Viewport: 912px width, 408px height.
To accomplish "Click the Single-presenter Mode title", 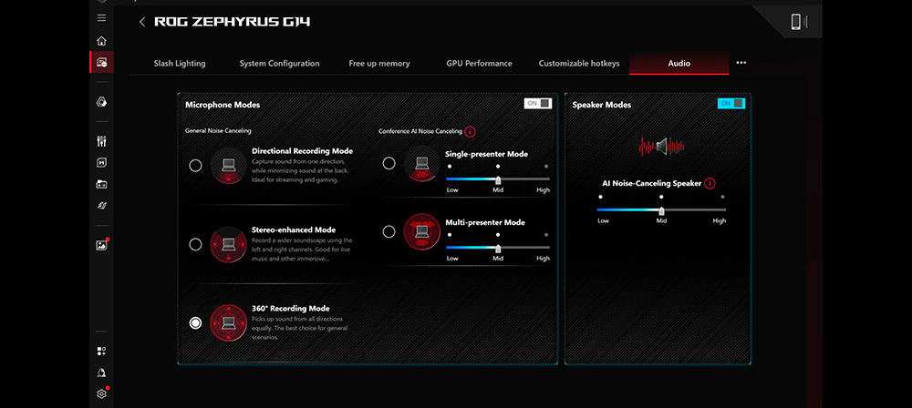I will pos(487,154).
